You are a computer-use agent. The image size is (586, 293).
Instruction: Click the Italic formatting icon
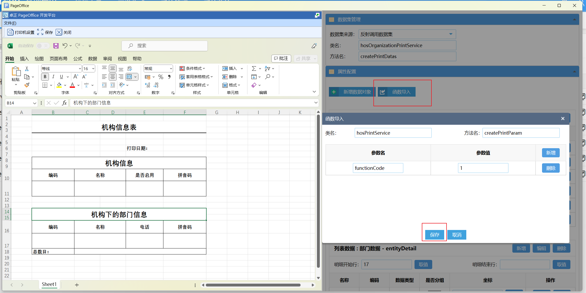coord(53,77)
